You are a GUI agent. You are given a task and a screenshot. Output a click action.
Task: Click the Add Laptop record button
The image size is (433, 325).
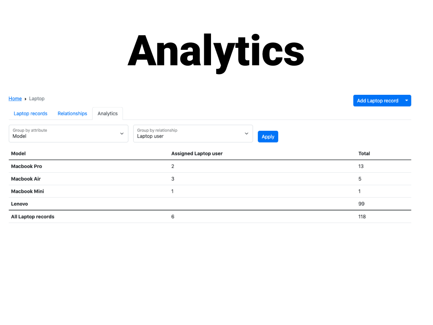point(377,100)
